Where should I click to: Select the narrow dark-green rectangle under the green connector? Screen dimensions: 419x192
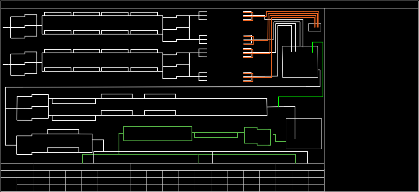pyautogui.click(x=216, y=135)
